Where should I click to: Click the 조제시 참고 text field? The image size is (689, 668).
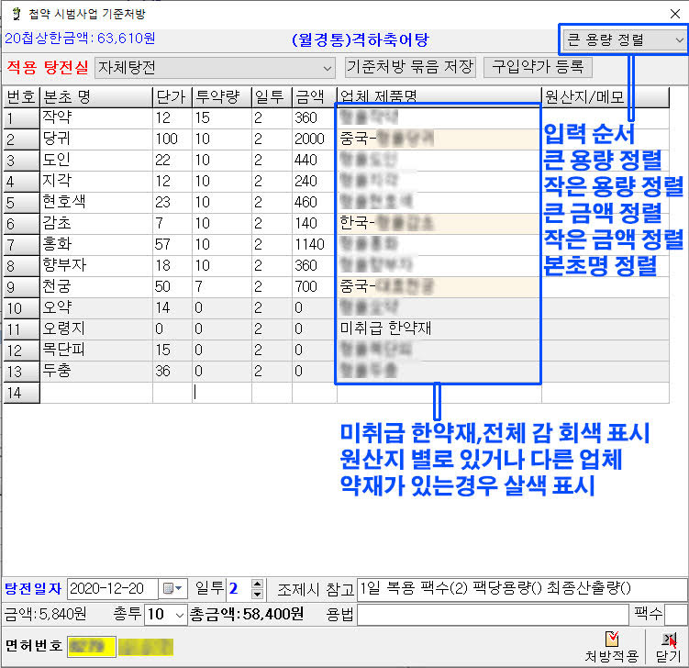(521, 588)
